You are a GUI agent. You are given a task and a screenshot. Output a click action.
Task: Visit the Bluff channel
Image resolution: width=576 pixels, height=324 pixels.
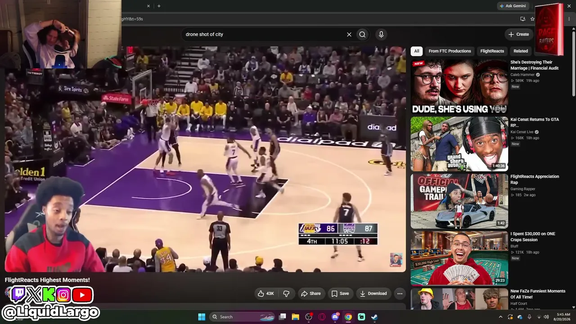click(515, 246)
